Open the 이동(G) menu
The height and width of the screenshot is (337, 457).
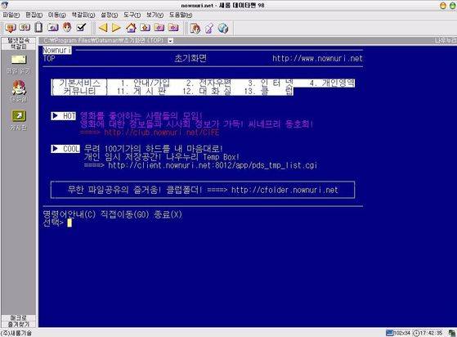coord(57,15)
